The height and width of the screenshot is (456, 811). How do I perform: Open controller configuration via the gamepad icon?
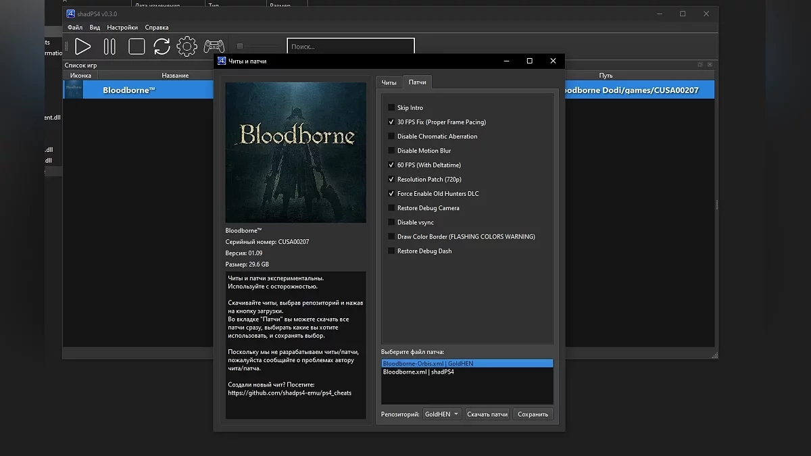point(215,47)
